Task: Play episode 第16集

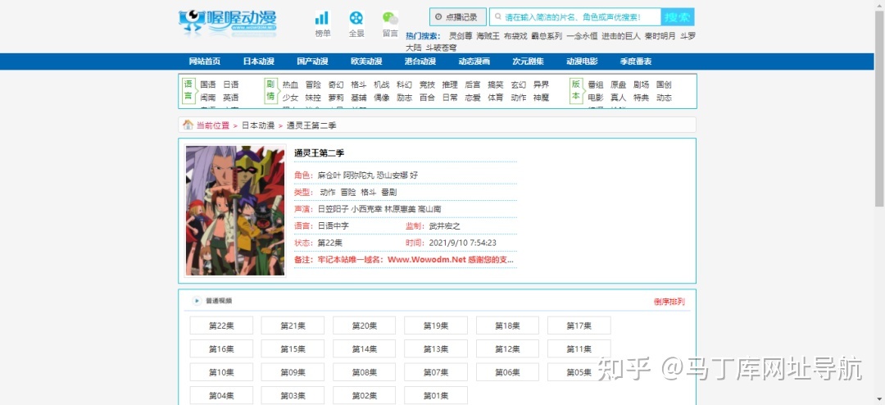Action: click(221, 349)
